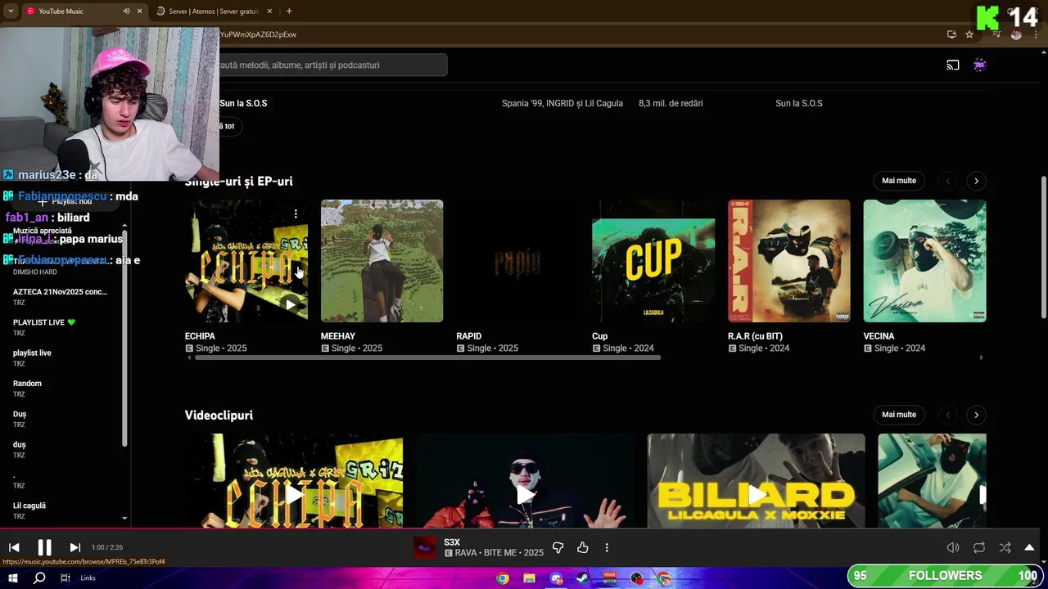Play the second videoclip with masked man
1048x589 pixels.
[x=525, y=494]
